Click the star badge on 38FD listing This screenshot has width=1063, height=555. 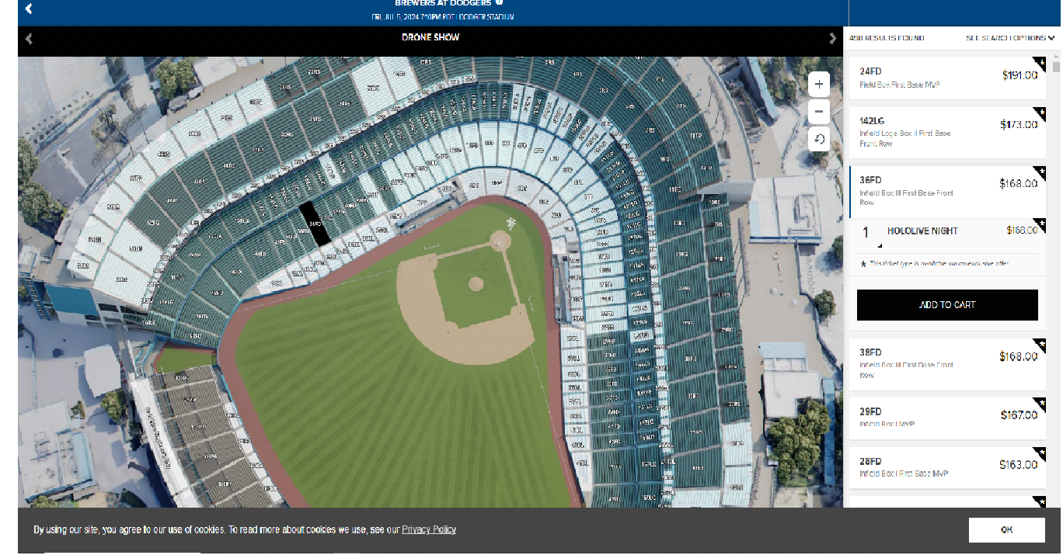pyautogui.click(x=1040, y=344)
